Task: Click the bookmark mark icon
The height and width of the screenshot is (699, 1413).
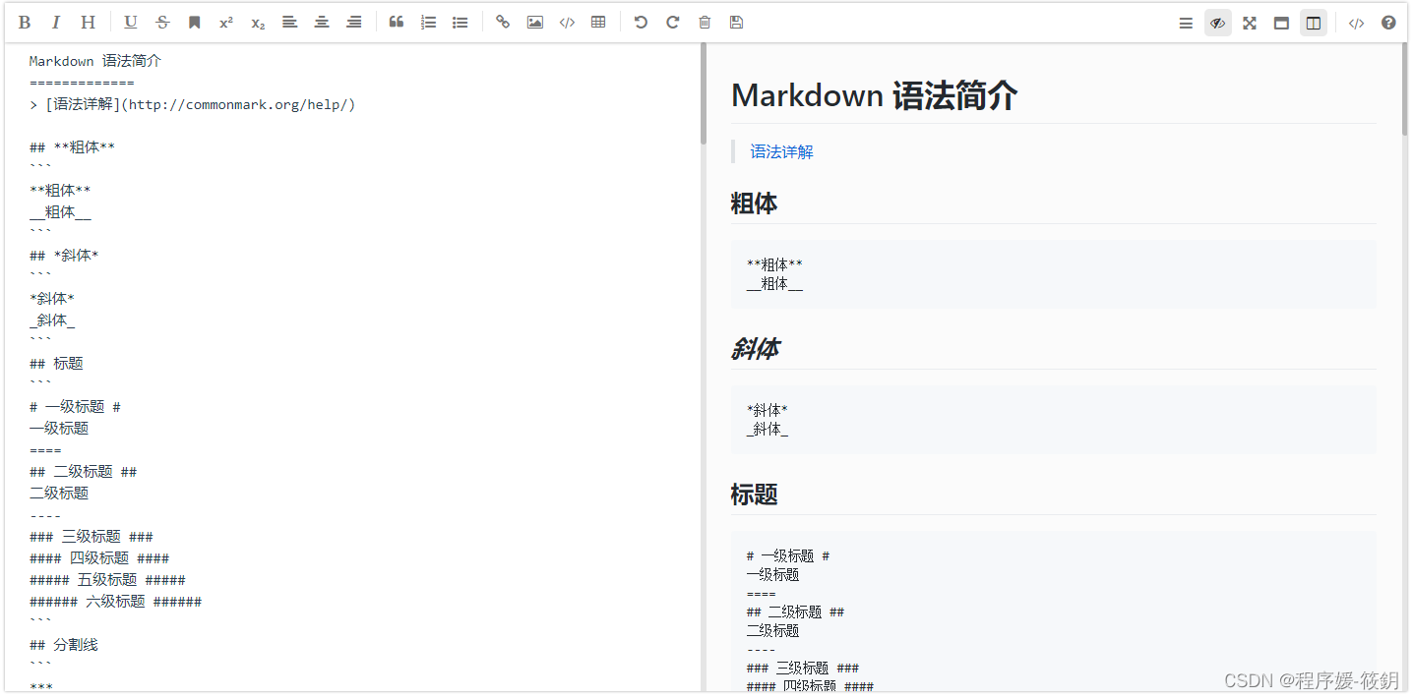Action: (x=195, y=23)
